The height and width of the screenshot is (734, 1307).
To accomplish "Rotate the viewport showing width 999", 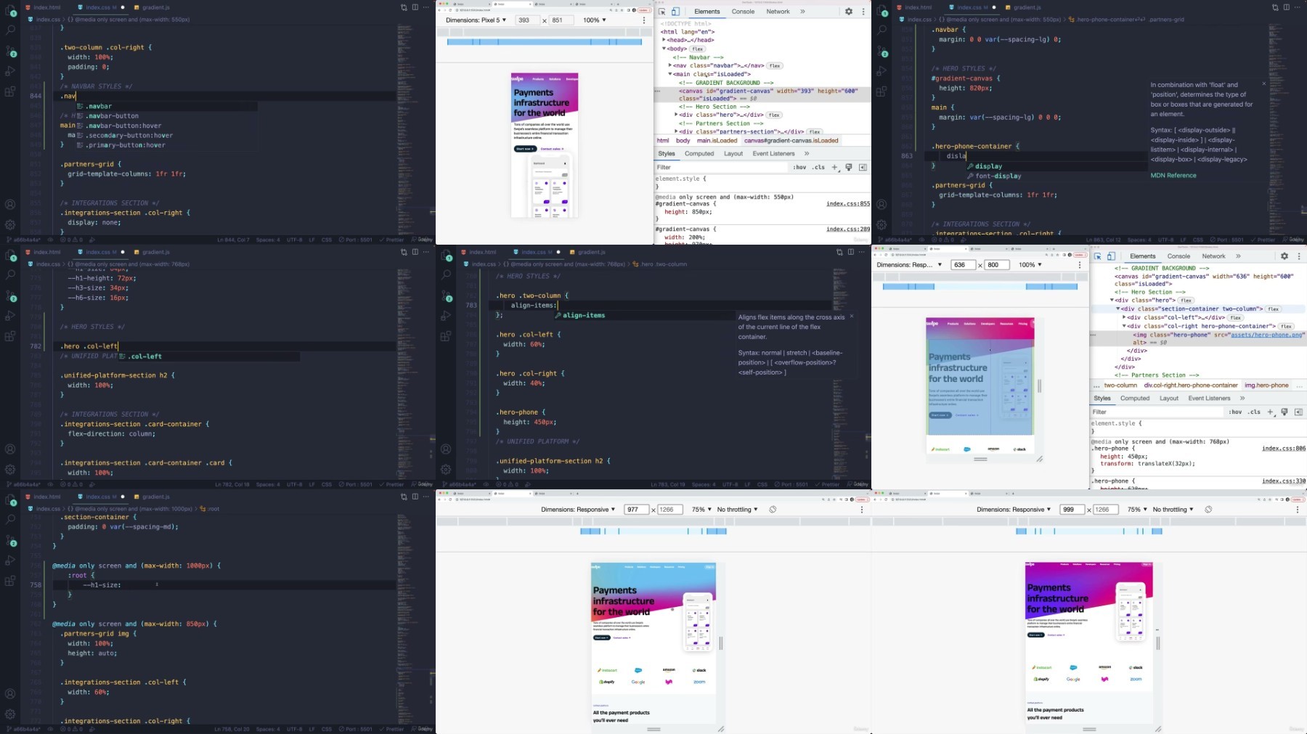I will pos(1208,510).
